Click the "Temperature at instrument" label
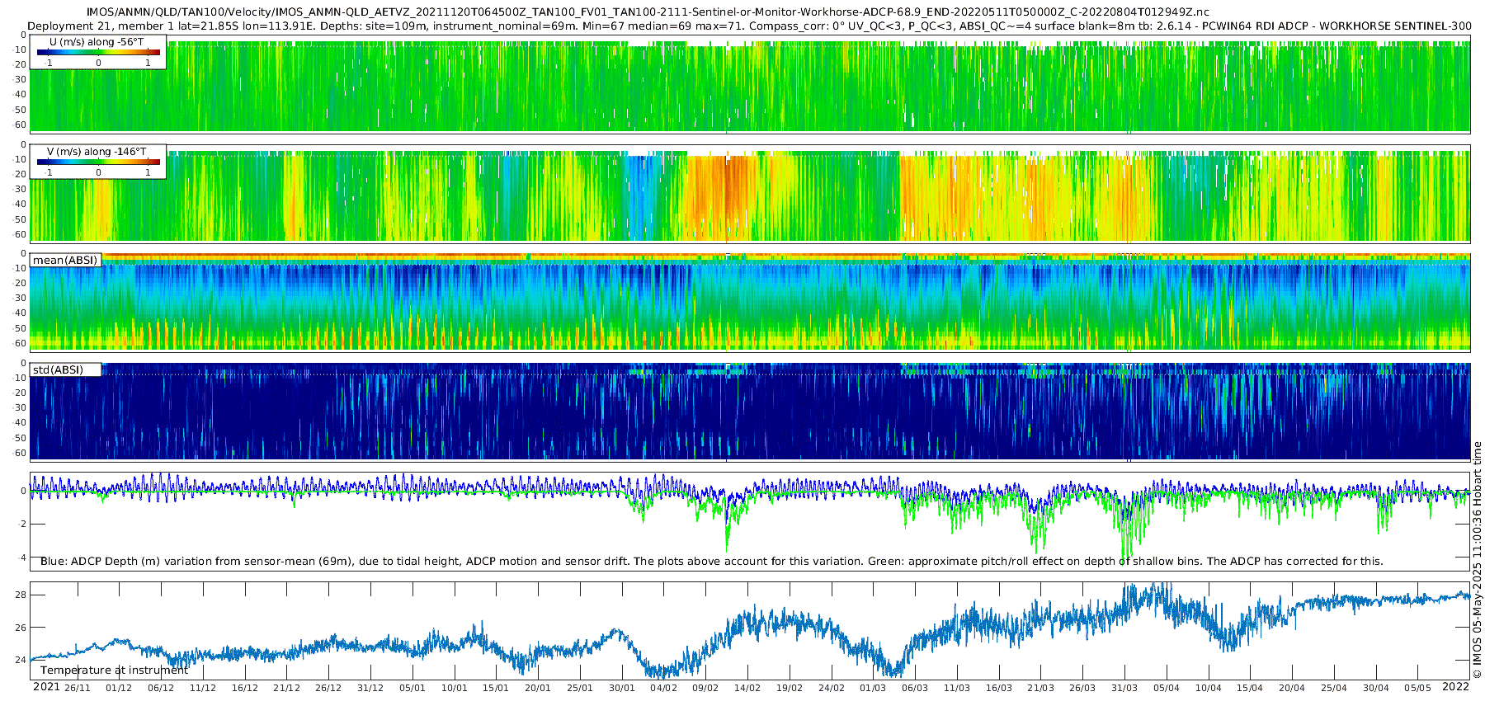This screenshot has width=1485, height=701. [x=114, y=670]
